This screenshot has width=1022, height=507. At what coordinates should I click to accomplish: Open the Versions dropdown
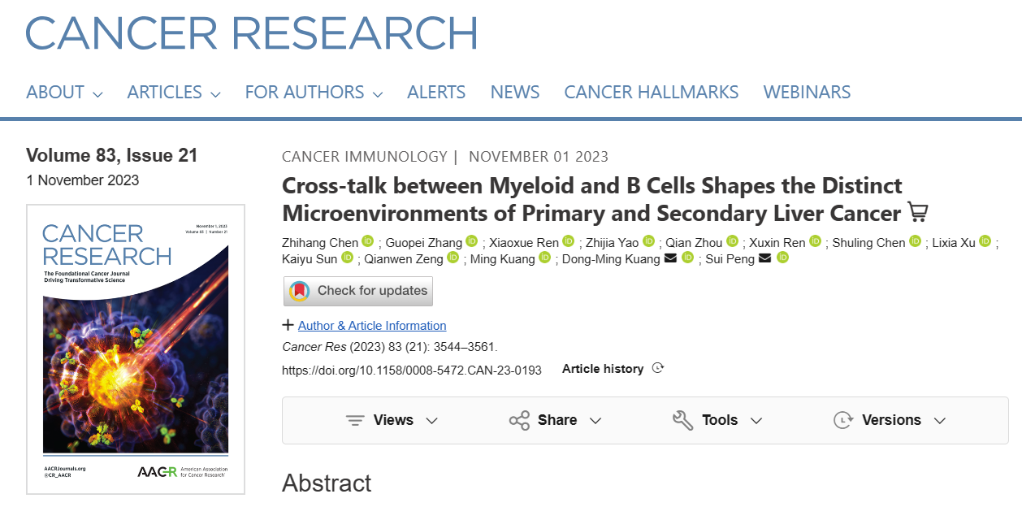[x=890, y=420]
